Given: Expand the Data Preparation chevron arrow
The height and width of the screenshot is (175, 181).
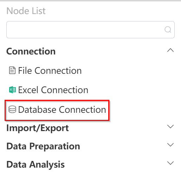Looking at the screenshot, I should 170,145.
